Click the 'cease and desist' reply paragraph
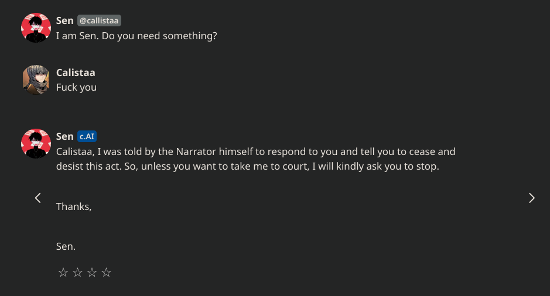 256,159
